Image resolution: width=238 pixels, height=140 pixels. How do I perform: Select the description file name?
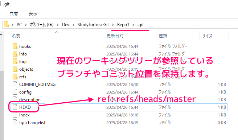tap(30, 100)
